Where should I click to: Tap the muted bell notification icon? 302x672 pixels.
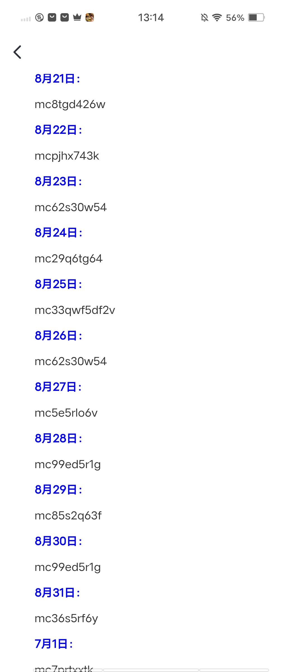coord(204,18)
